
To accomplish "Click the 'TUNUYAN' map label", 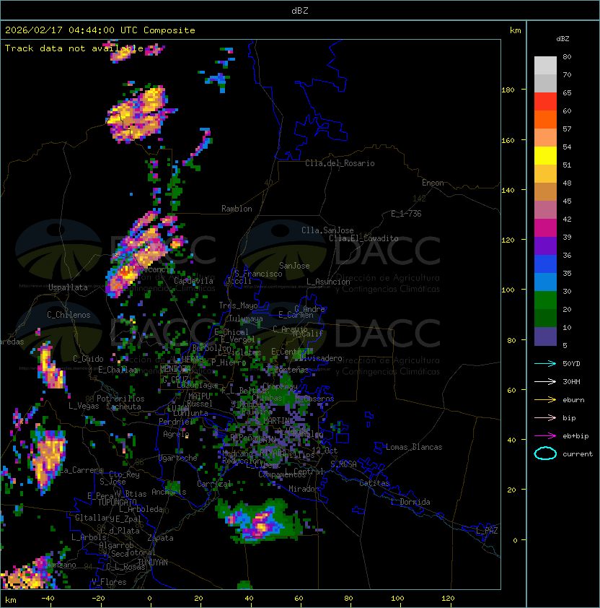I will [x=153, y=563].
